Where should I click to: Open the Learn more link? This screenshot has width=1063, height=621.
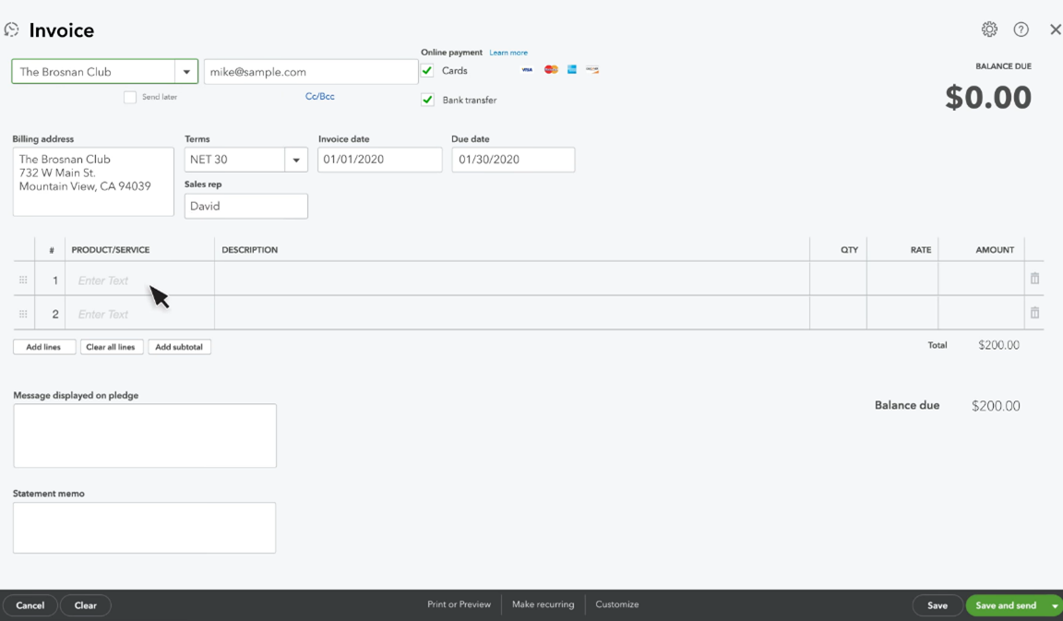(x=508, y=53)
